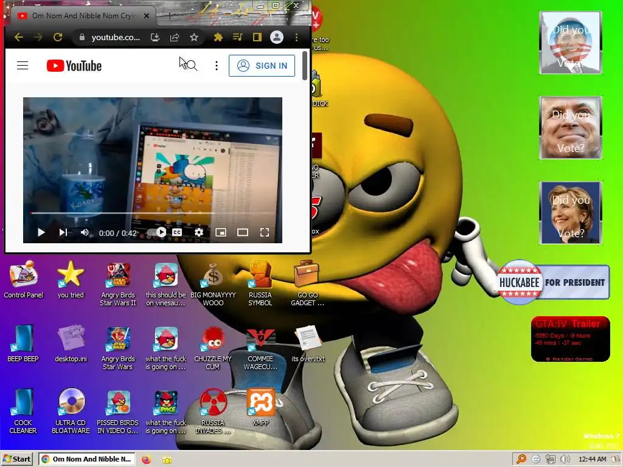
Task: Mute the video volume
Action: (x=85, y=232)
